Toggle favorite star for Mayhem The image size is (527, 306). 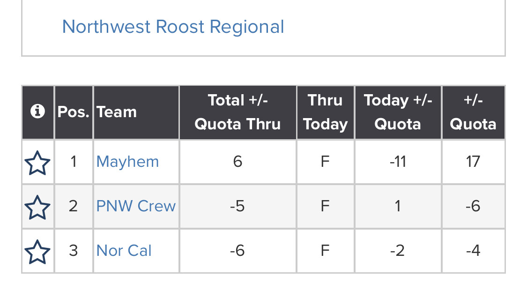37,163
